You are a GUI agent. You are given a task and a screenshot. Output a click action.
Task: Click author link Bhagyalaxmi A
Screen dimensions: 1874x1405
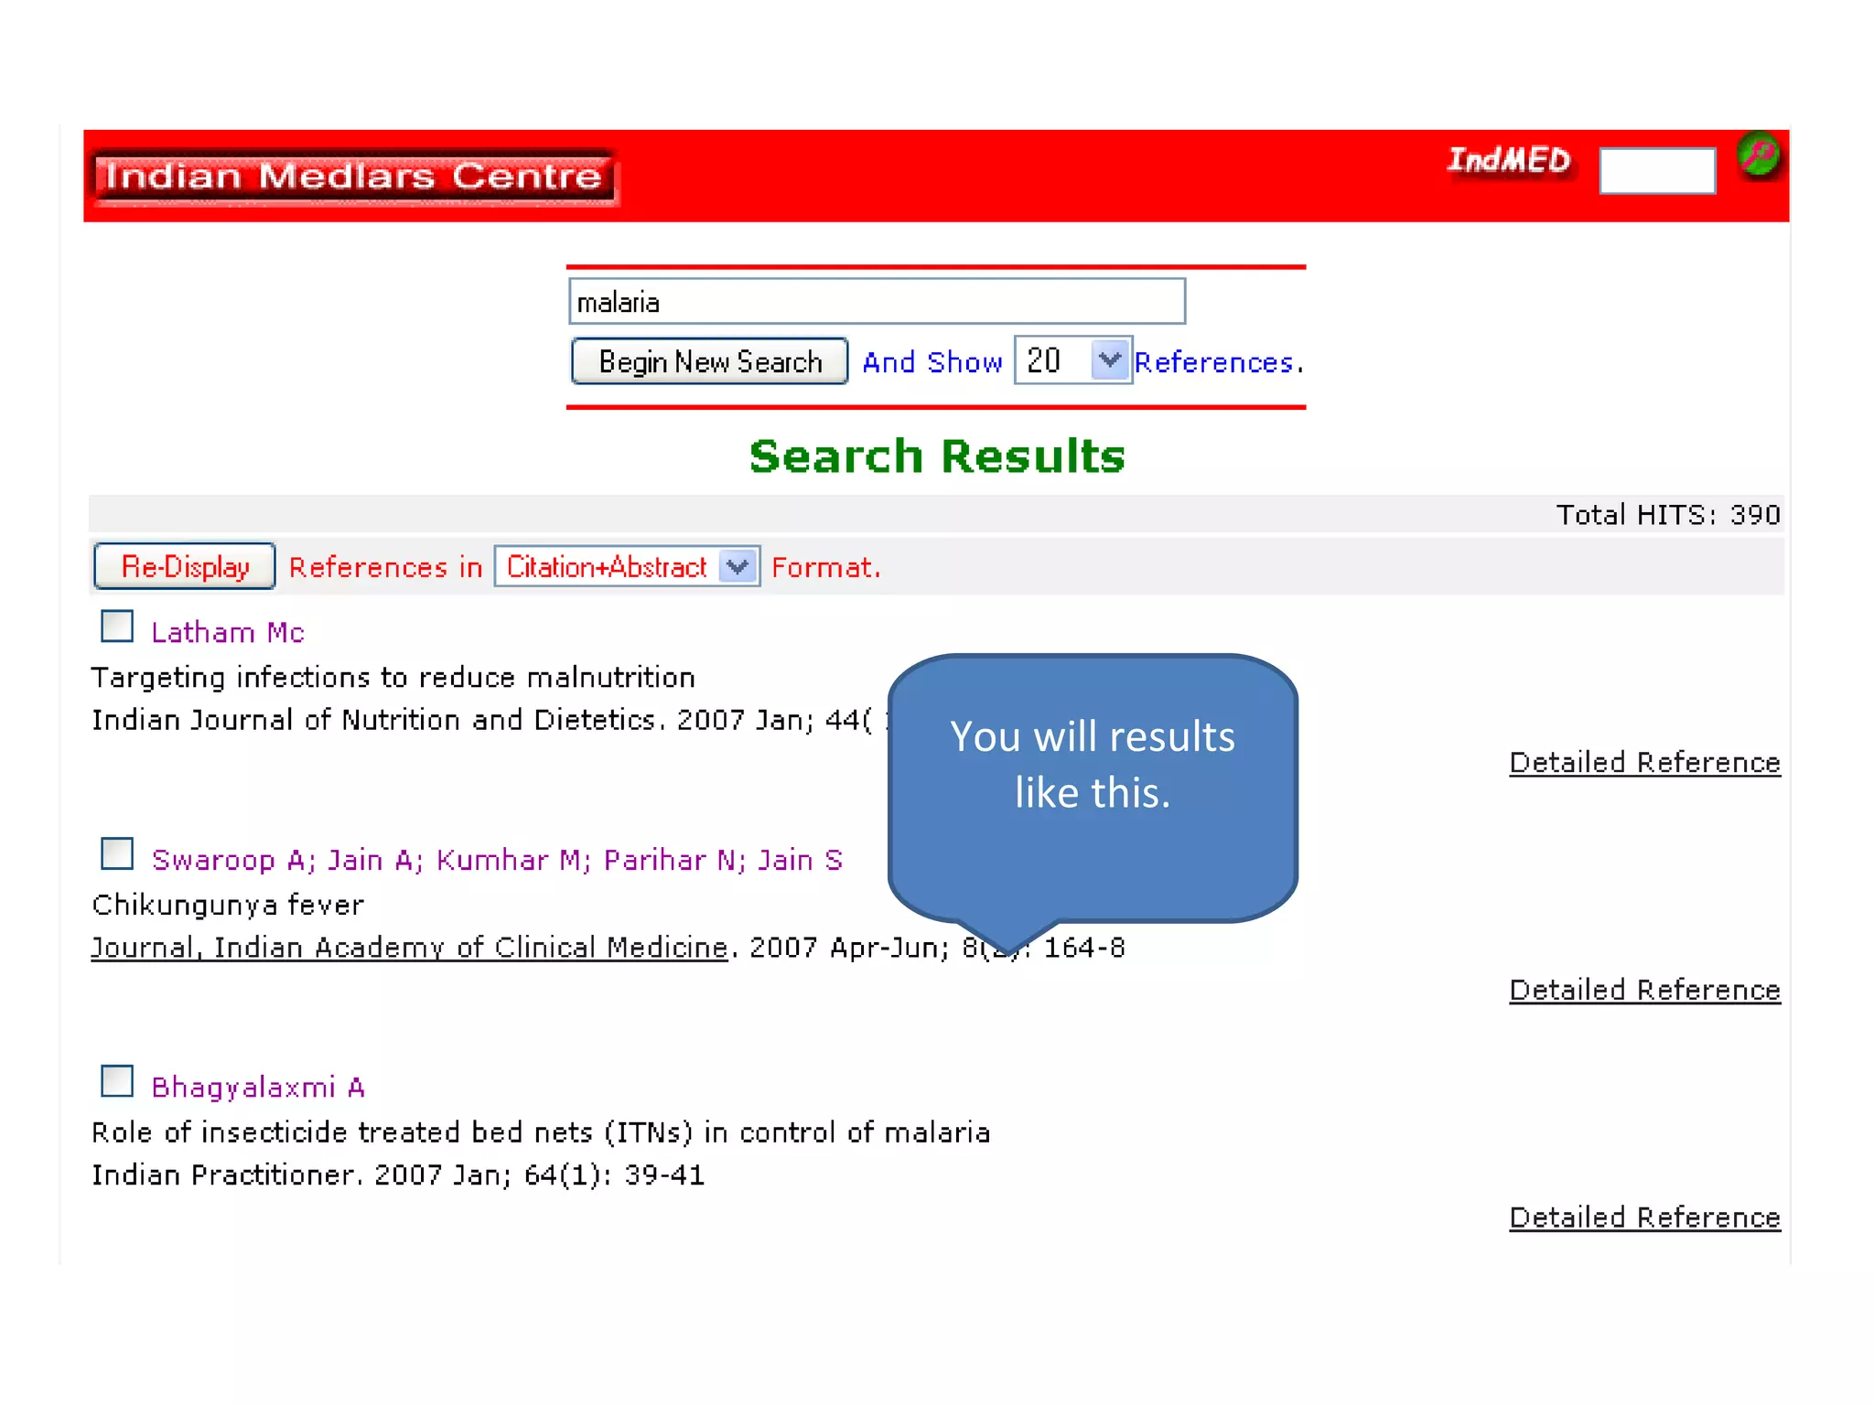(x=258, y=1088)
